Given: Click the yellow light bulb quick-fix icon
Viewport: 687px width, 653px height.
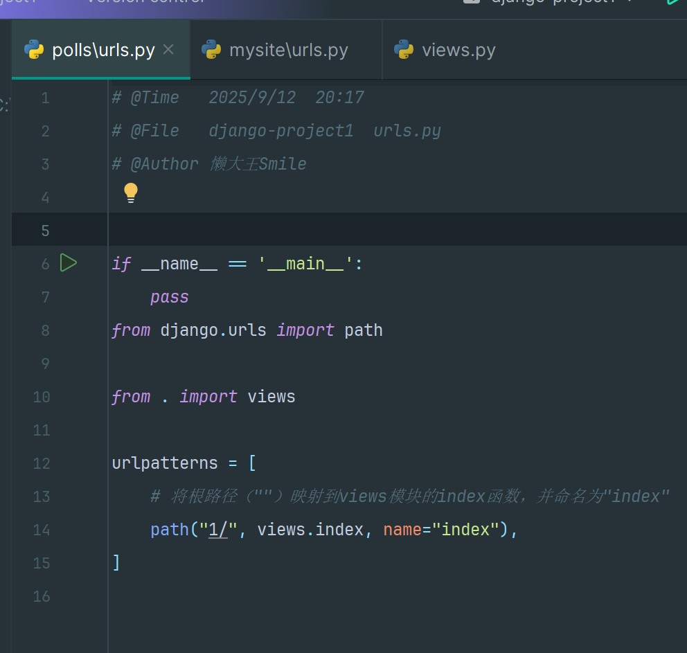Looking at the screenshot, I should coord(131,193).
